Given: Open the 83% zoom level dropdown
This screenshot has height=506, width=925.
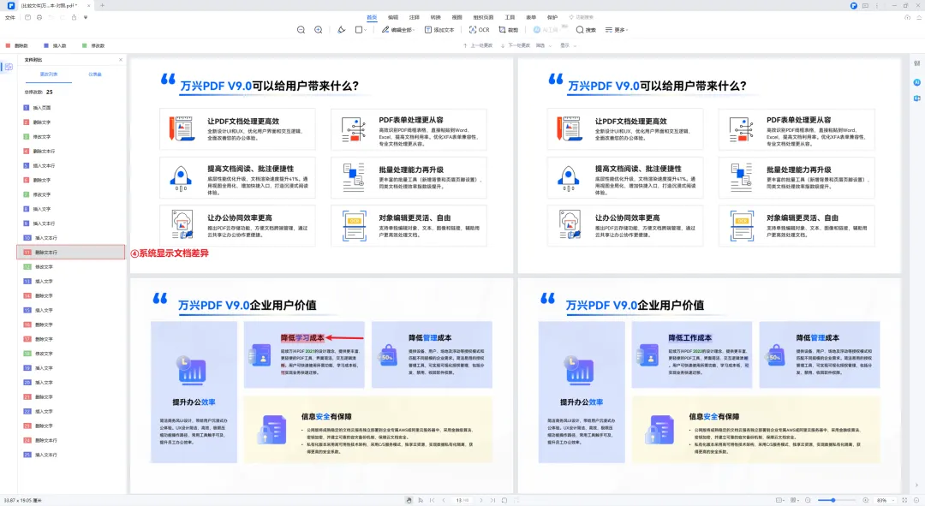Looking at the screenshot, I should coord(884,500).
